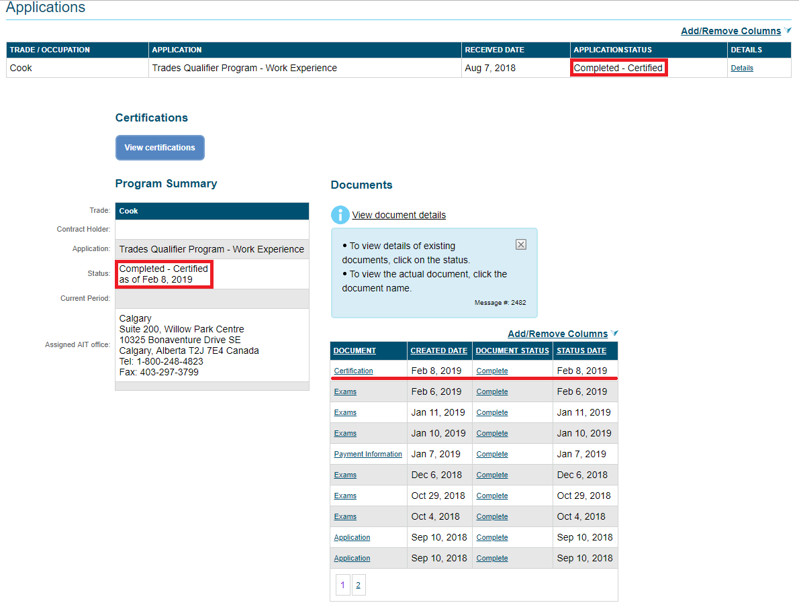Open the Exams document dated Dec 6, 2018
The height and width of the screenshot is (607, 799).
[345, 475]
